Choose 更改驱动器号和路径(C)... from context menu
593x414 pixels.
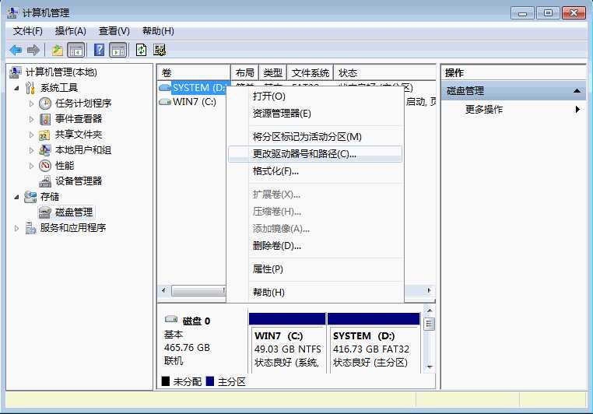click(x=304, y=154)
